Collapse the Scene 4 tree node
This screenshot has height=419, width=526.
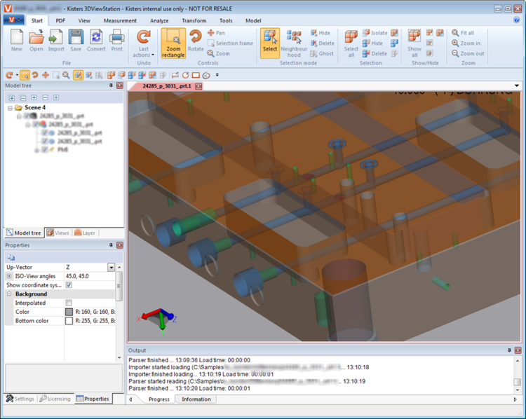(10, 108)
